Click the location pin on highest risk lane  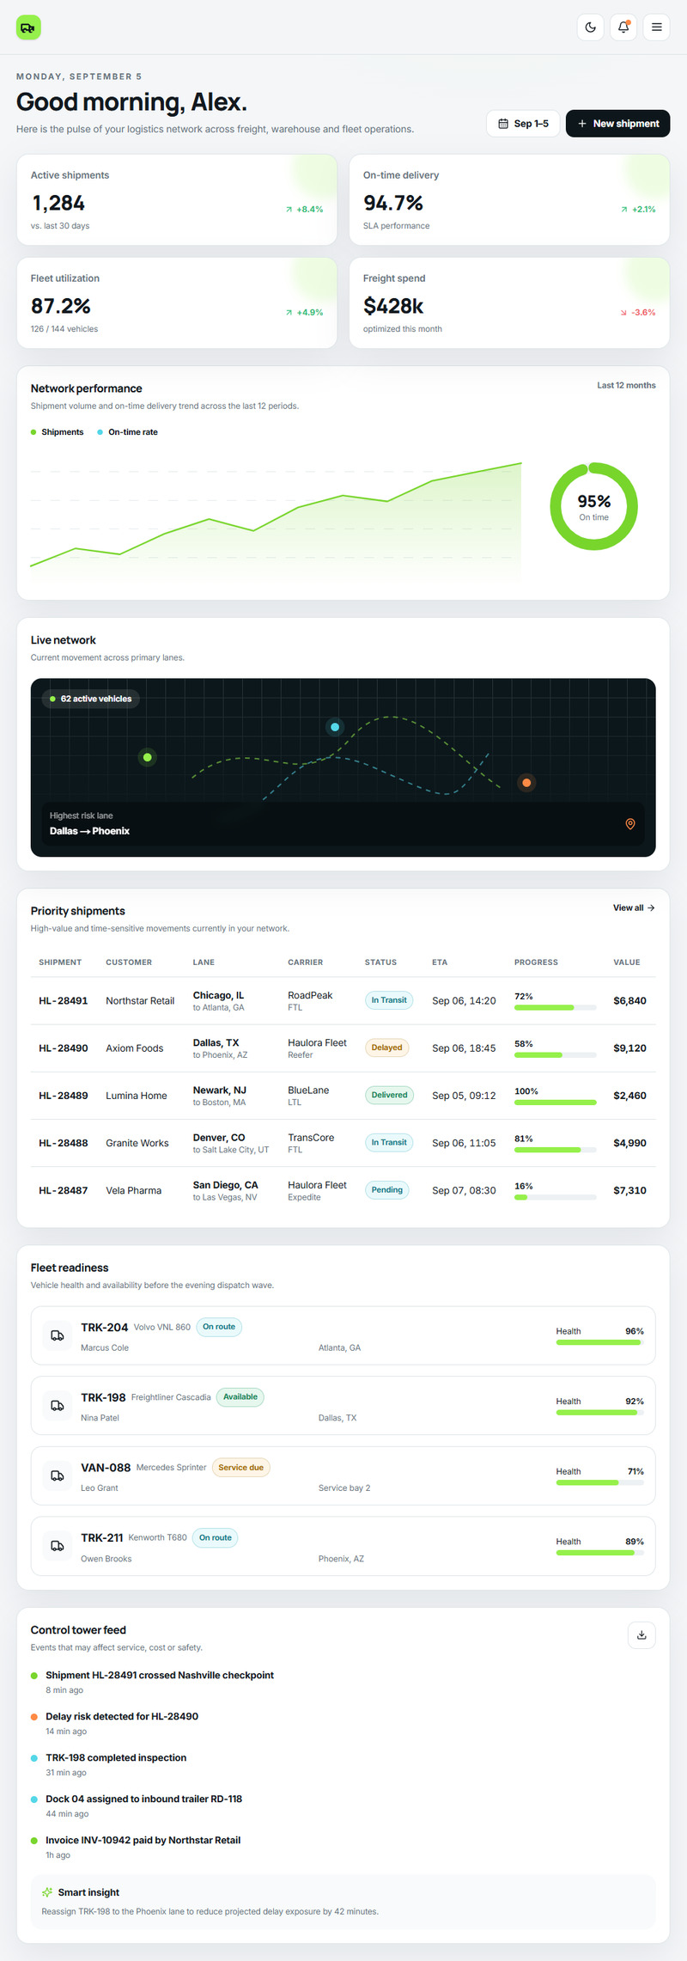(630, 824)
